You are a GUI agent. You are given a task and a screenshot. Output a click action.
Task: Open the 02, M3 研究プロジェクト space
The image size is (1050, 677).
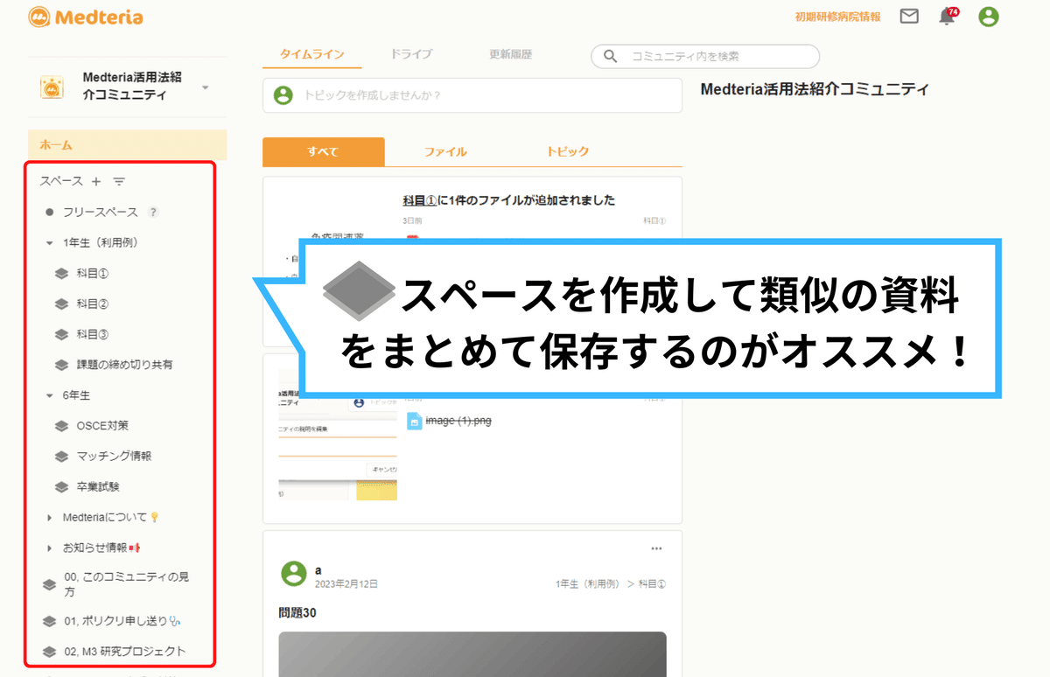click(125, 652)
